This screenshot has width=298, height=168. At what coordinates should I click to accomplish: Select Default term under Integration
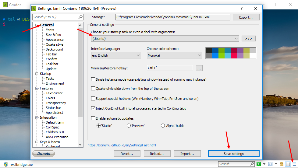pyautogui.click(x=55, y=122)
